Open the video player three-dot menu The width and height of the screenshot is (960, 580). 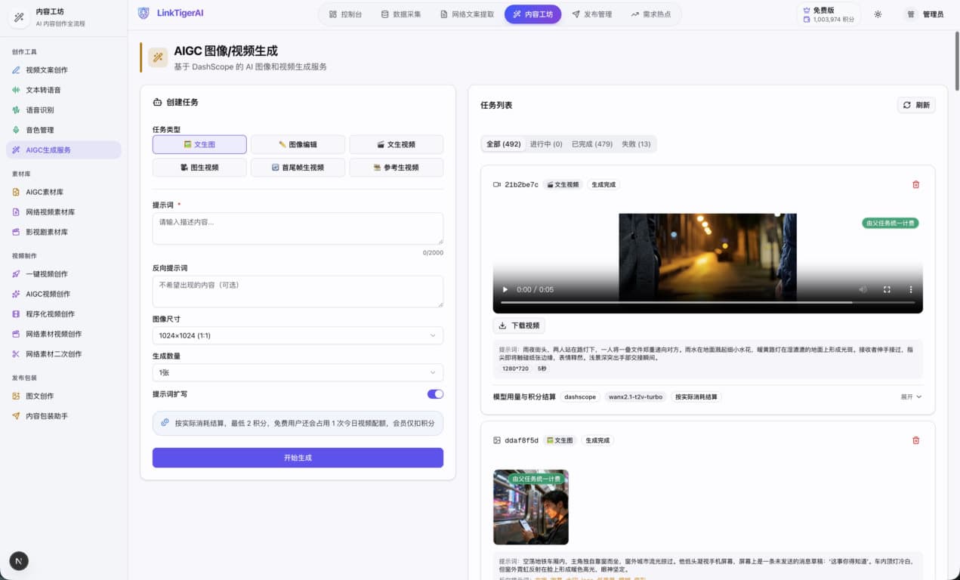[x=911, y=289]
